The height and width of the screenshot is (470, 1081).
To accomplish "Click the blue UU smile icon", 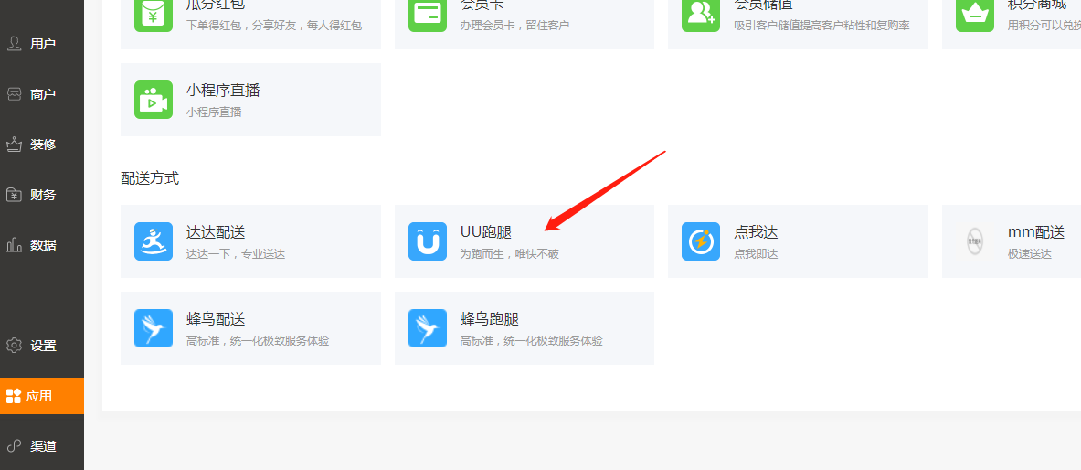I will [428, 241].
